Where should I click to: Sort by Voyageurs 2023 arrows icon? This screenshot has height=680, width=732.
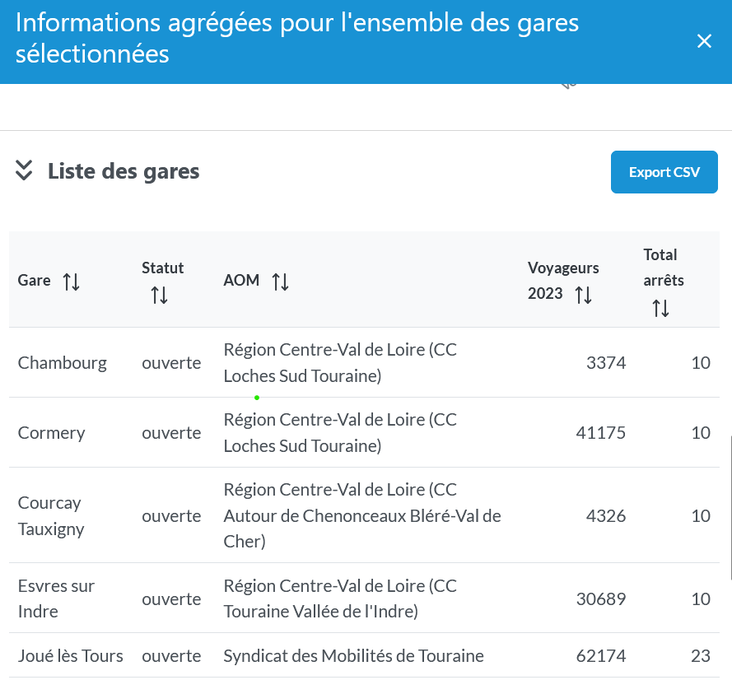(x=583, y=295)
